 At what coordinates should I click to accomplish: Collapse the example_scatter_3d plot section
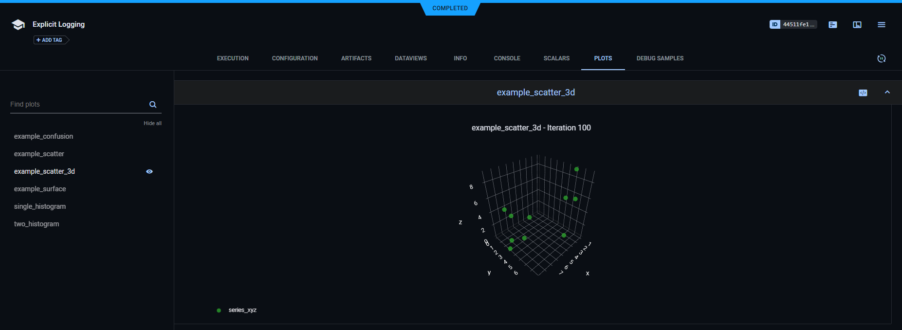(x=887, y=92)
